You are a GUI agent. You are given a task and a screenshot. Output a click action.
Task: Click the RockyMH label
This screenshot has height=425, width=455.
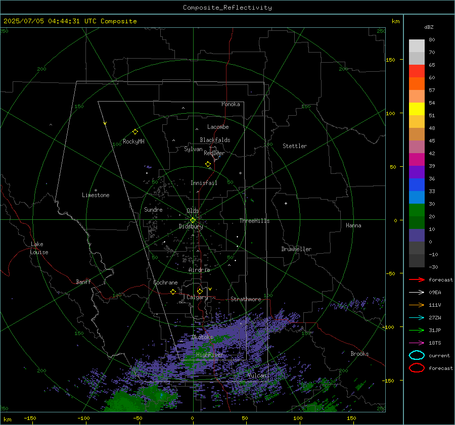pos(133,141)
